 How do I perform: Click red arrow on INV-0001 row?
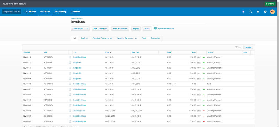204,121
